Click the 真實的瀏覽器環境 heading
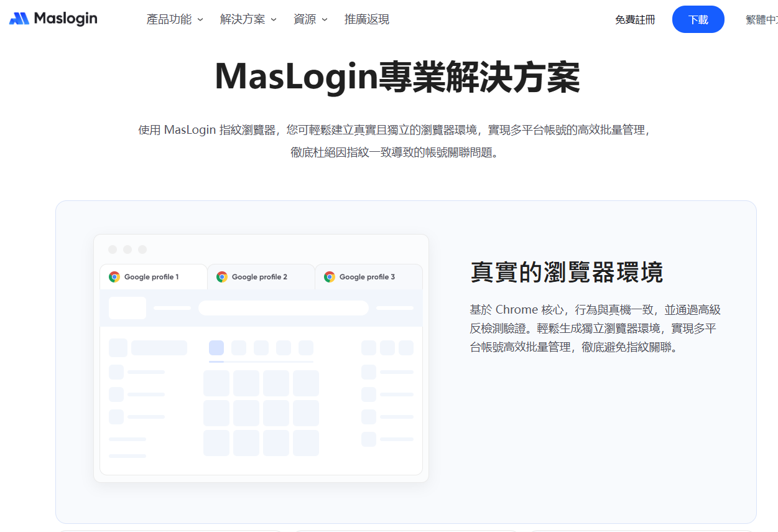Image resolution: width=778 pixels, height=532 pixels. tap(567, 273)
